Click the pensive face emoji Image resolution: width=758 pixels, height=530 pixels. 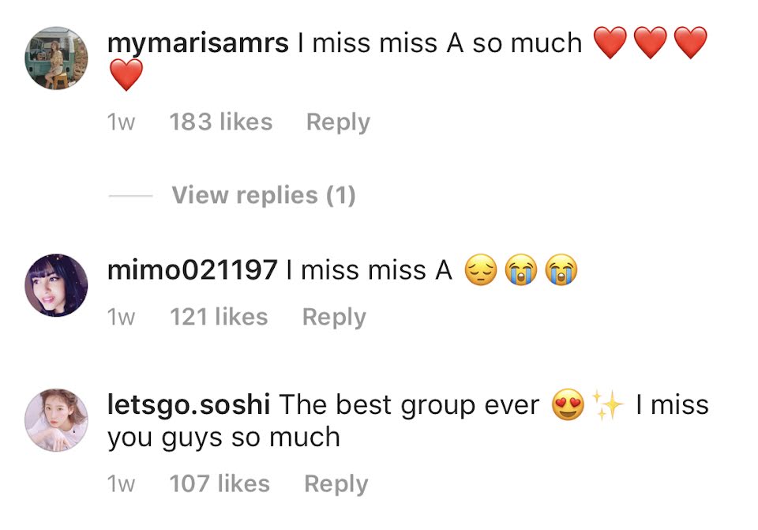click(481, 270)
